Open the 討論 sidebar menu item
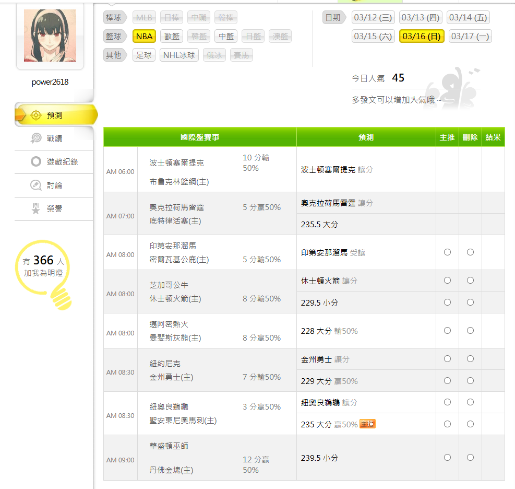Screen dimensions: 515x489 (54, 185)
